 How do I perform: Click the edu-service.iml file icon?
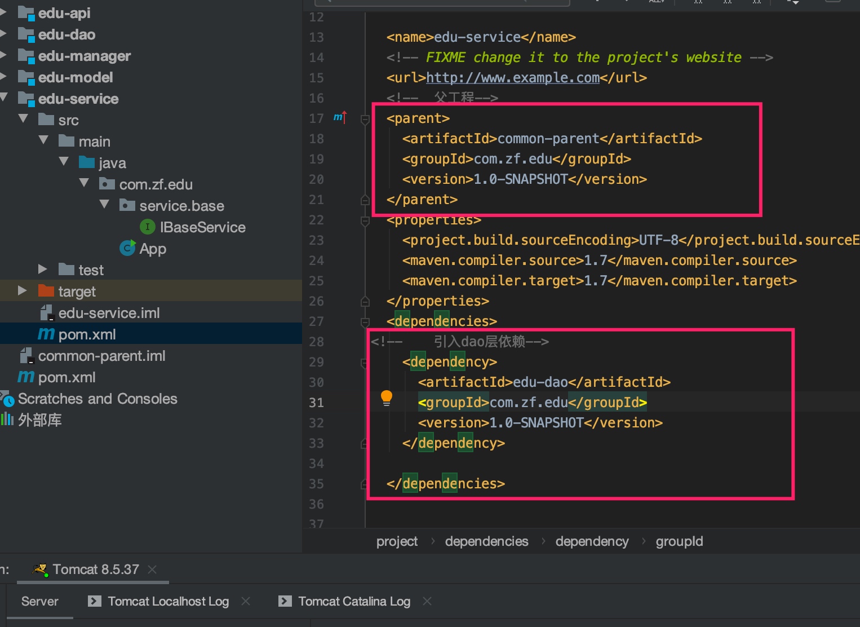47,313
